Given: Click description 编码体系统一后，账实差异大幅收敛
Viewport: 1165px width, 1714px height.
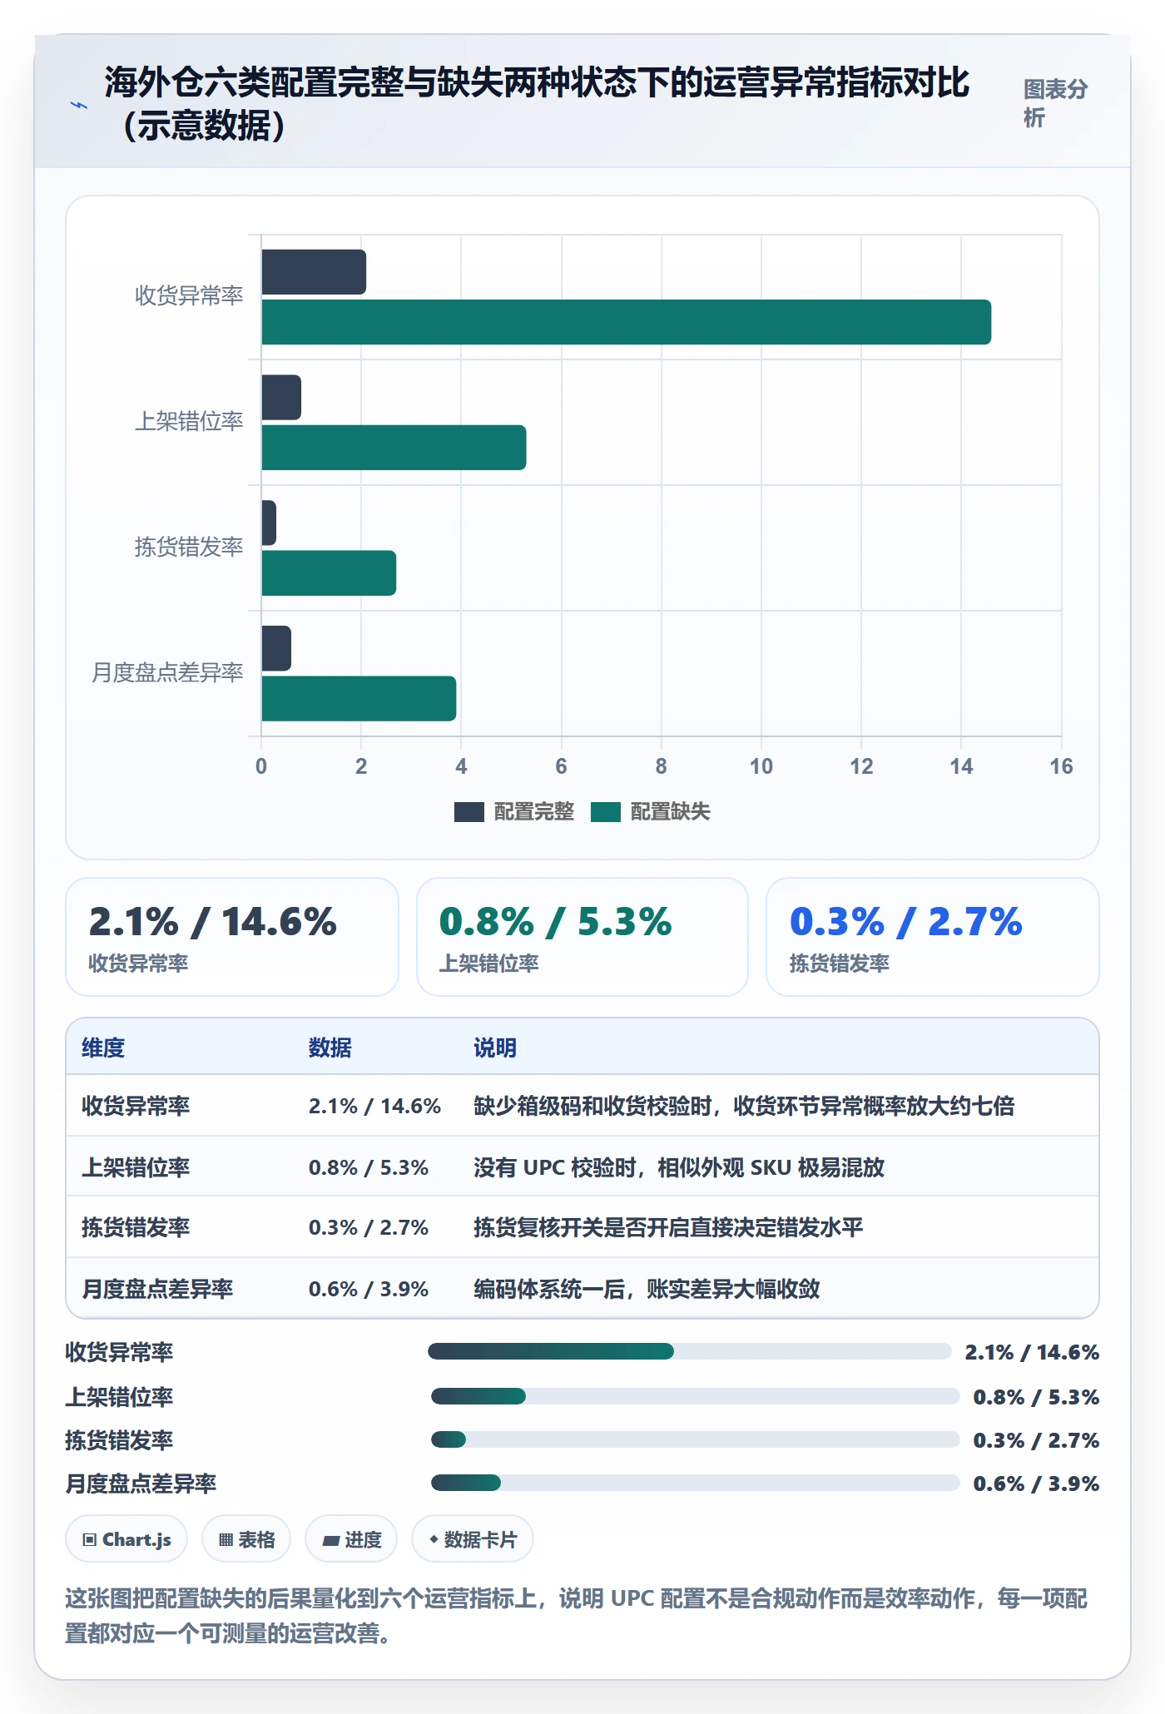Looking at the screenshot, I should 647,1289.
